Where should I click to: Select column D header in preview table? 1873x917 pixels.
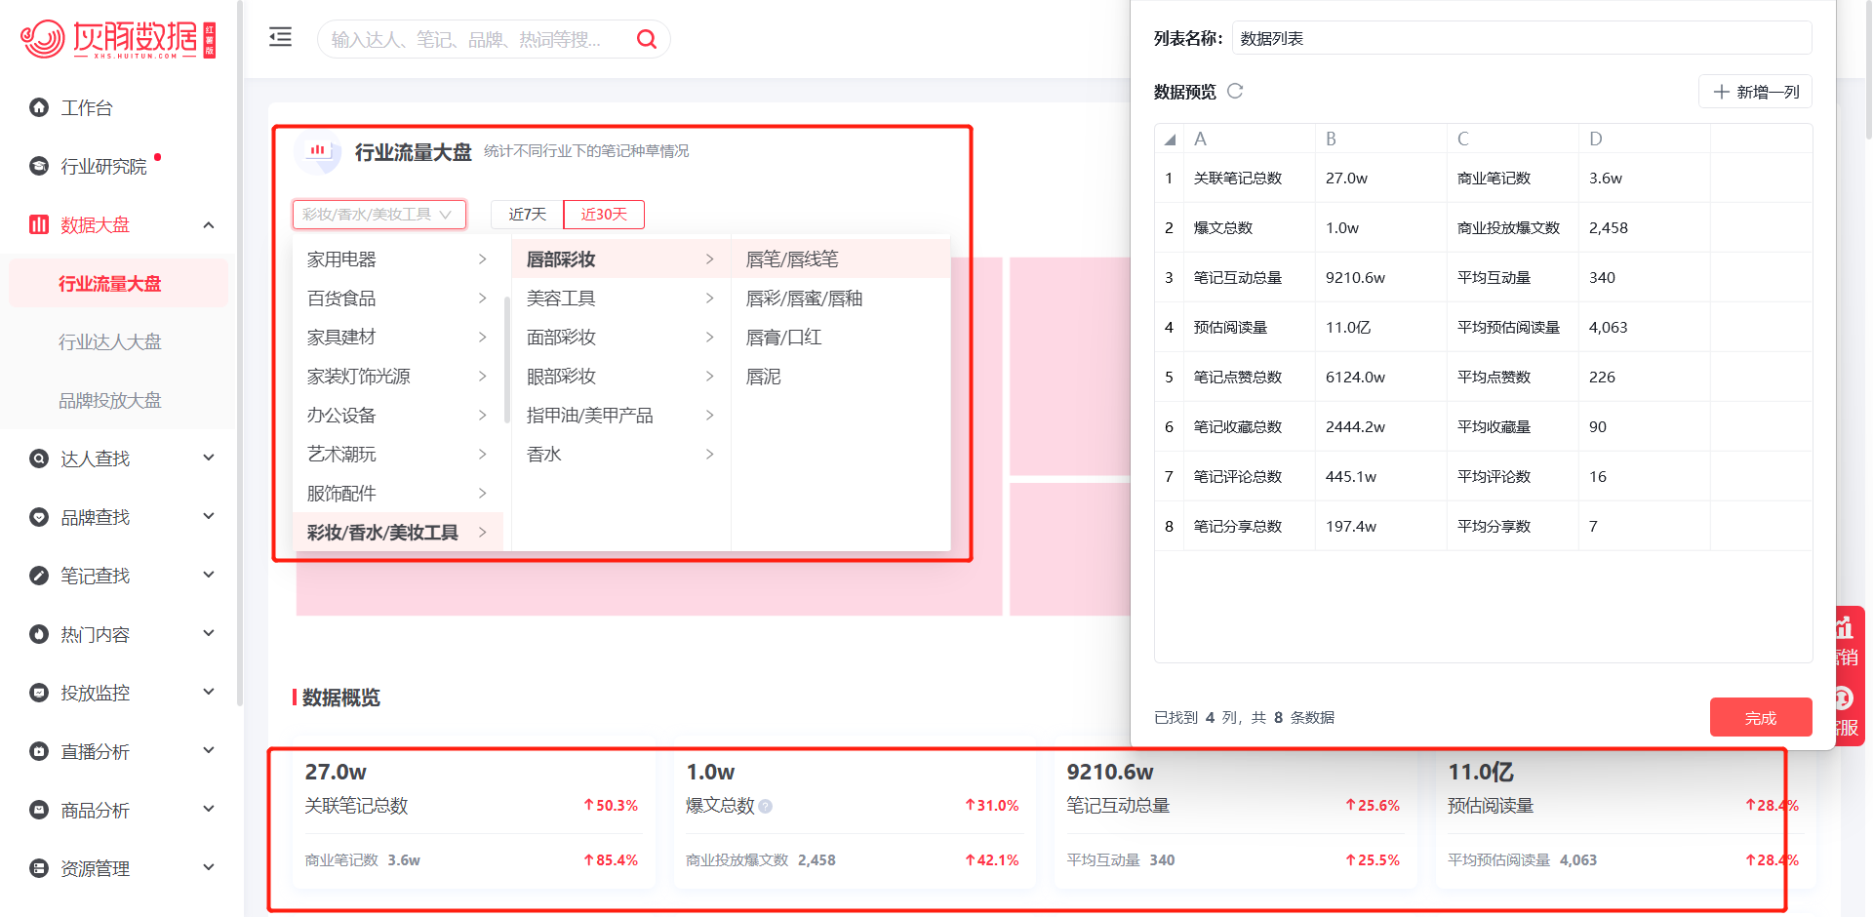1645,140
